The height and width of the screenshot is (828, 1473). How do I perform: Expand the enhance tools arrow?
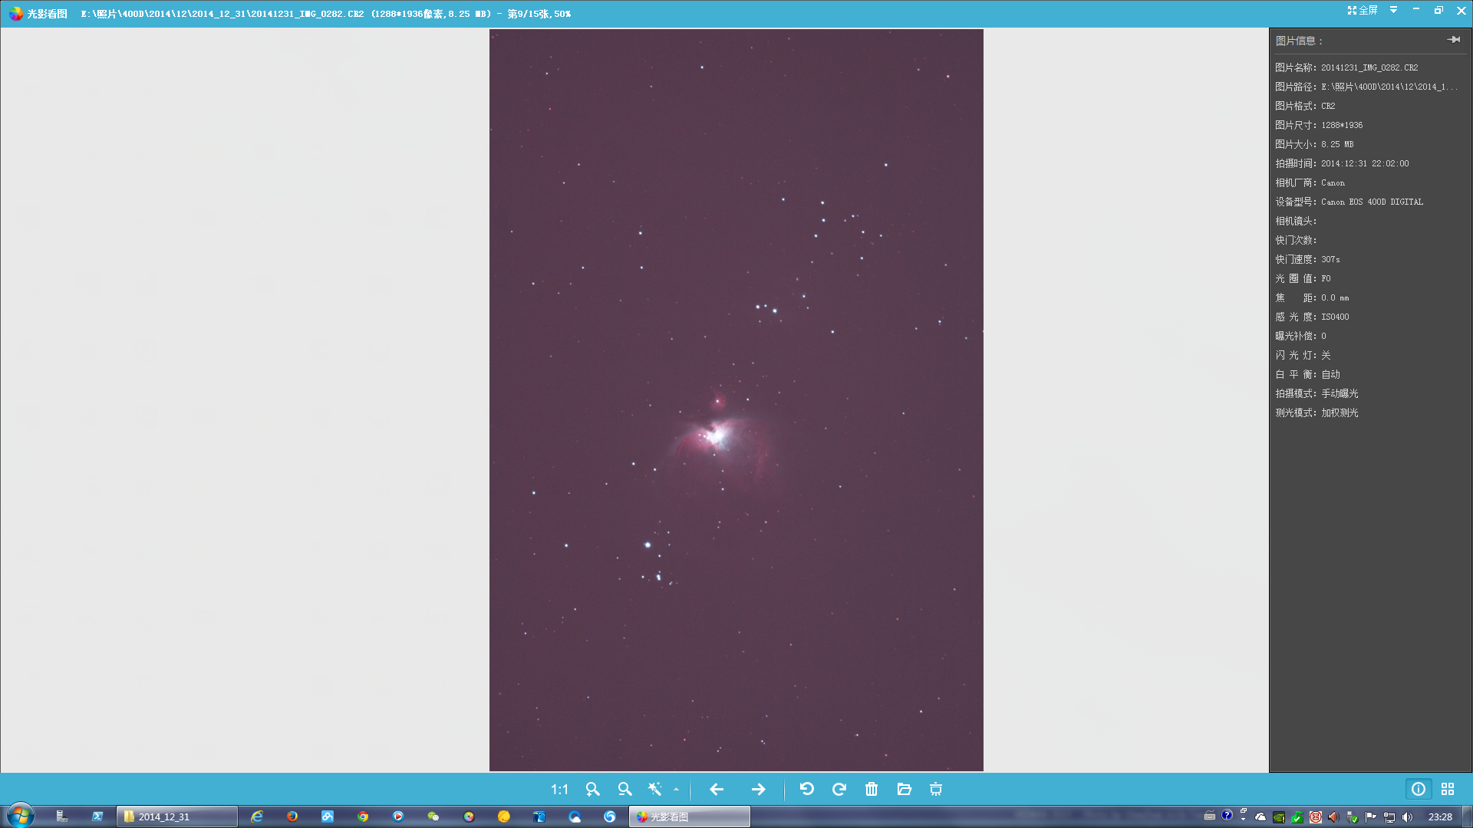[x=676, y=789]
